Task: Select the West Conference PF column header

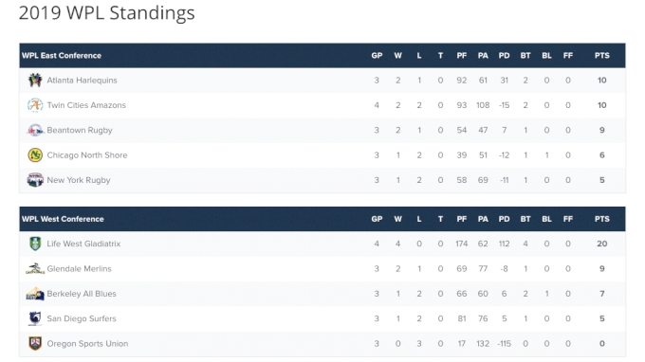Action: click(462, 219)
